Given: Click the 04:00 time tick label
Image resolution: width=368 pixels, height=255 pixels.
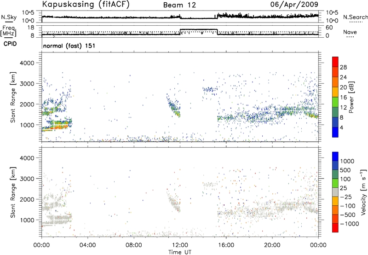Looking at the screenshot, I should point(88,245).
